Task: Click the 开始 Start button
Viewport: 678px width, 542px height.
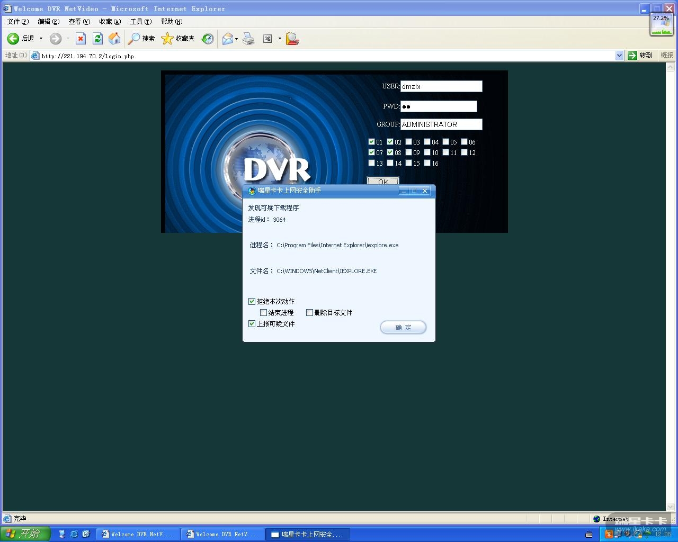Action: [x=25, y=534]
